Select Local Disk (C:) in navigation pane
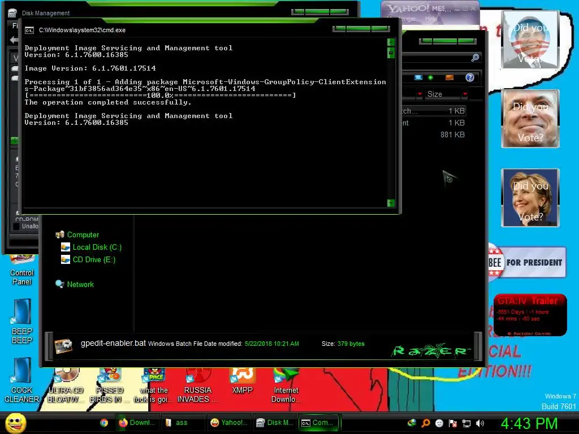579x434 pixels. click(x=91, y=248)
